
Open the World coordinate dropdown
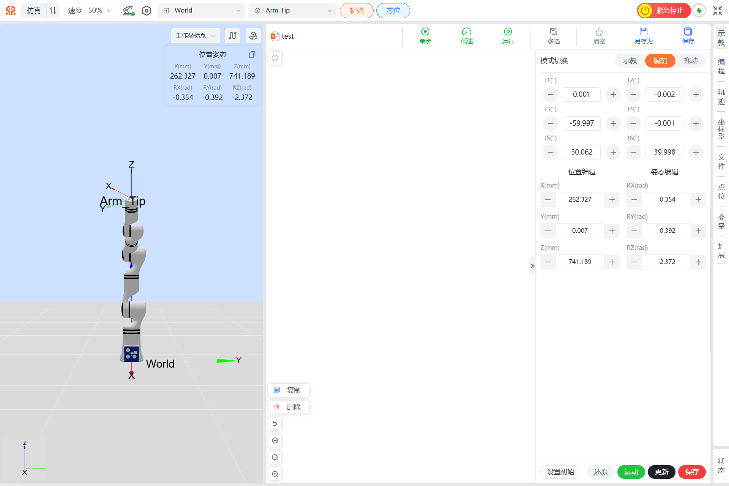pyautogui.click(x=201, y=11)
